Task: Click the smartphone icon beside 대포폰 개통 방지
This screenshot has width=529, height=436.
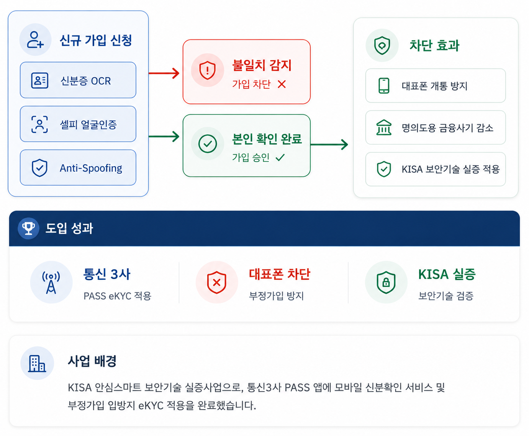Action: [384, 86]
